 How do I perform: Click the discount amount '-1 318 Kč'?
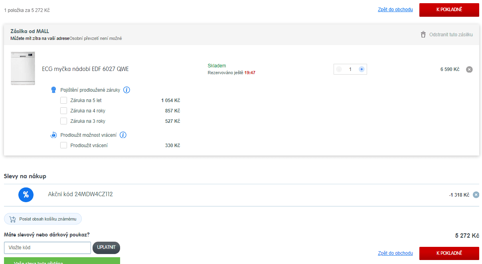click(459, 195)
